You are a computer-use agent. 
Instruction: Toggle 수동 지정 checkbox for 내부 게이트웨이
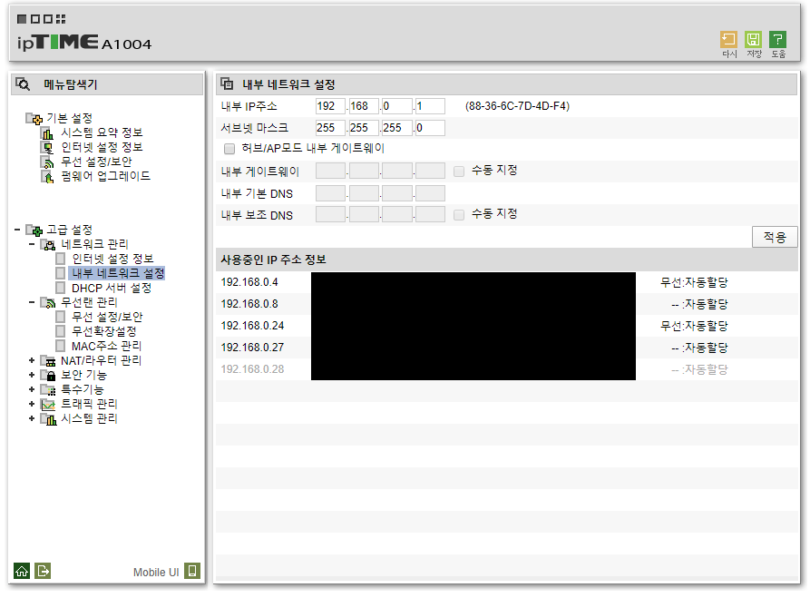click(x=459, y=172)
